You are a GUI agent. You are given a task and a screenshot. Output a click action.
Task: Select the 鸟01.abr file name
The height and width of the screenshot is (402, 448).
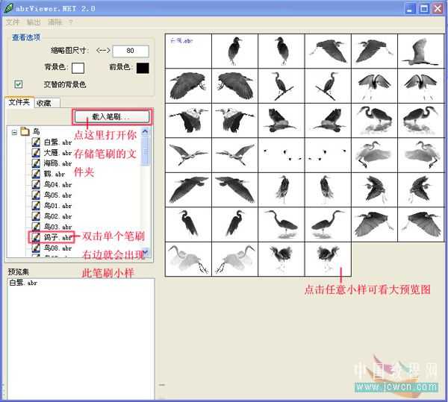pyautogui.click(x=57, y=206)
